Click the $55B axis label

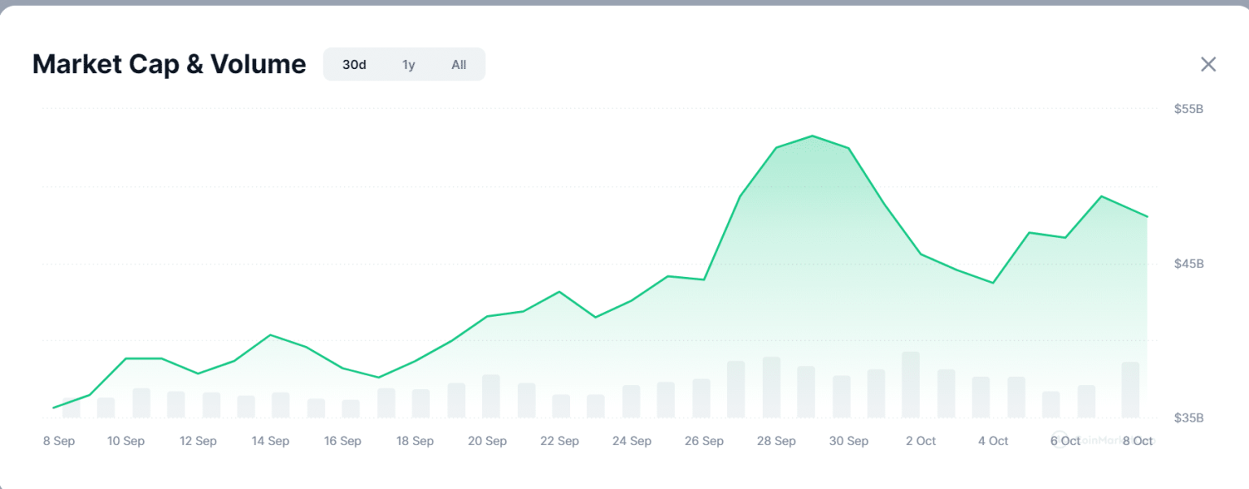click(1188, 109)
